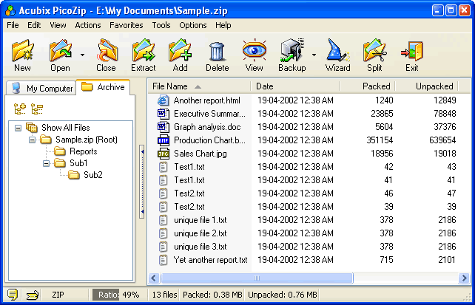Click the expand all tree icon

[20, 109]
